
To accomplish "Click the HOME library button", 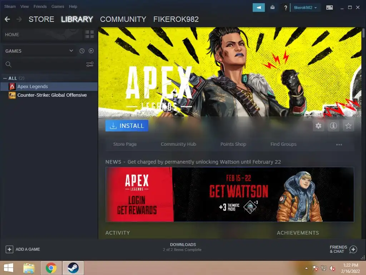I will coord(12,35).
